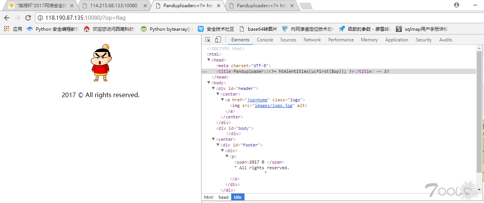This screenshot has width=484, height=203.
Task: Open DevTools Sources tab
Action: [x=288, y=39]
